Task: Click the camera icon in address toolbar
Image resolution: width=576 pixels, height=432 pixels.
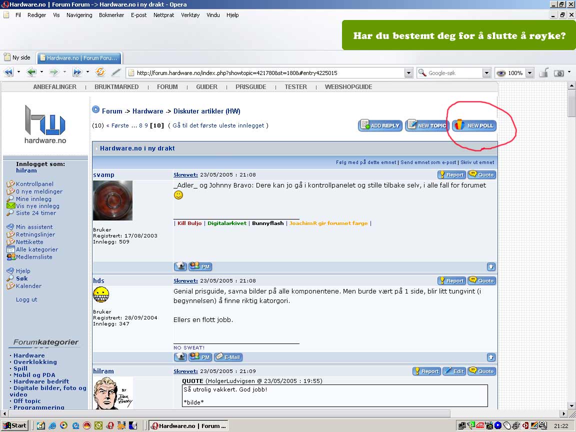Action: [x=558, y=73]
